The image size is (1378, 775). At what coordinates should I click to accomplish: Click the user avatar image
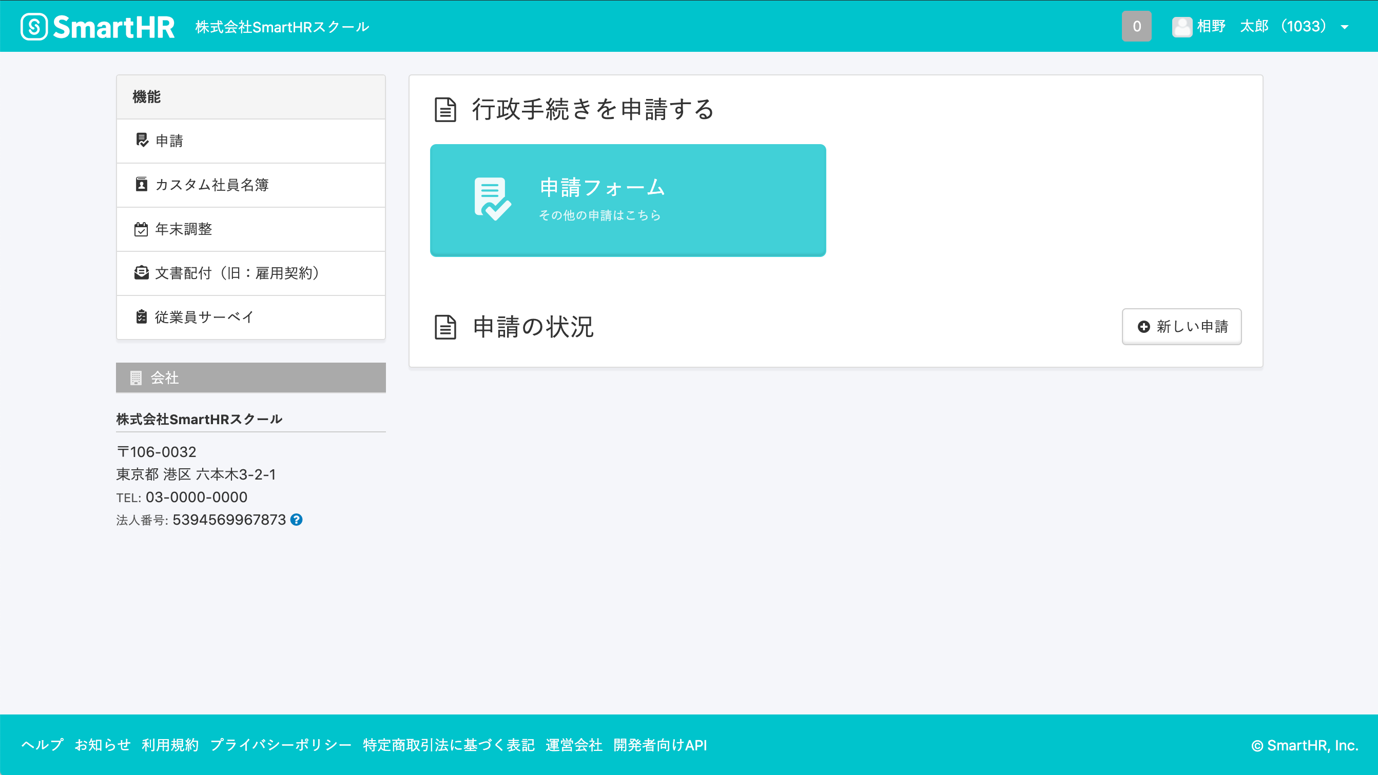1181,26
